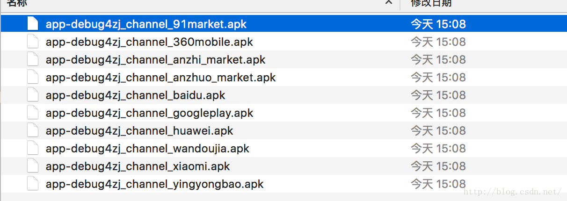
Task: Click file icon of anzhuo_market.apk
Action: [33, 77]
